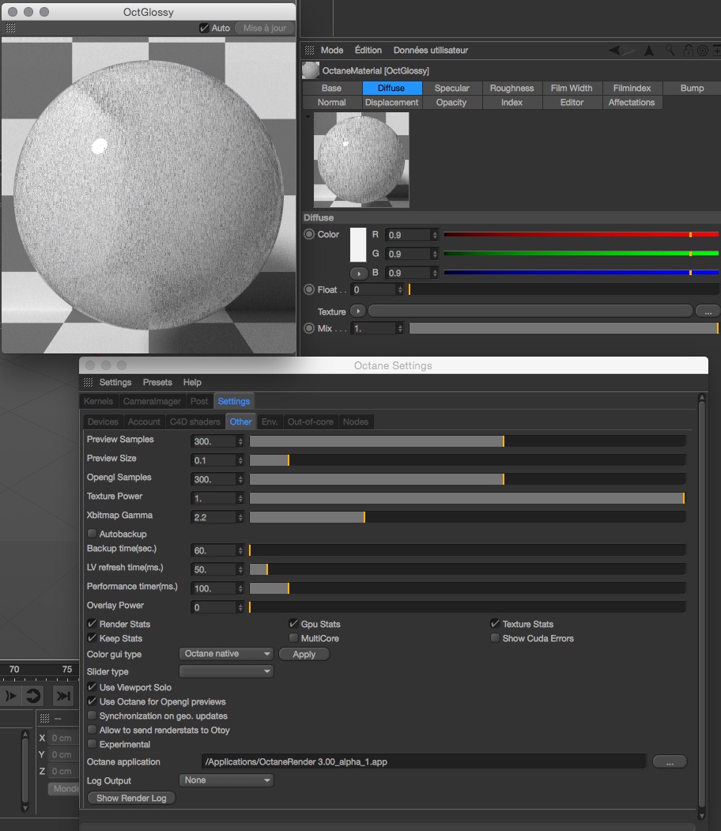
Task: Open the Out-of-core settings tab
Action: 311,422
